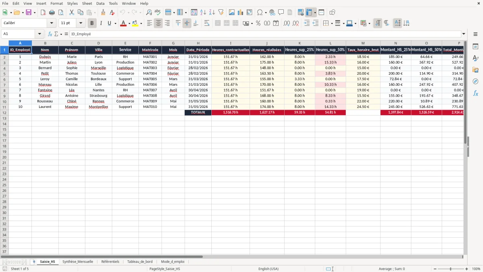
Task: Apply the red font color swatch
Action: (x=124, y=23)
